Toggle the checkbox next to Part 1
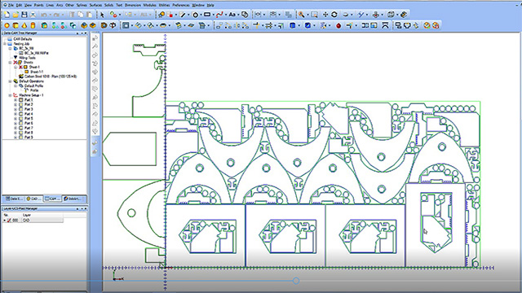Image resolution: width=522 pixels, height=293 pixels. (20, 99)
